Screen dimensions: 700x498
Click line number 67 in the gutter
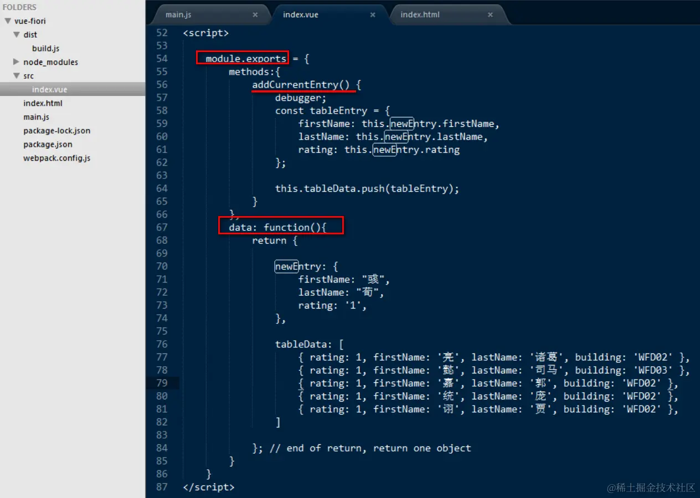coord(162,227)
